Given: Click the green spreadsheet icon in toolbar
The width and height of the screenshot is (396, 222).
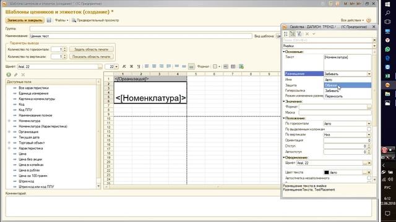Looking at the screenshot, I should pyautogui.click(x=241, y=67).
